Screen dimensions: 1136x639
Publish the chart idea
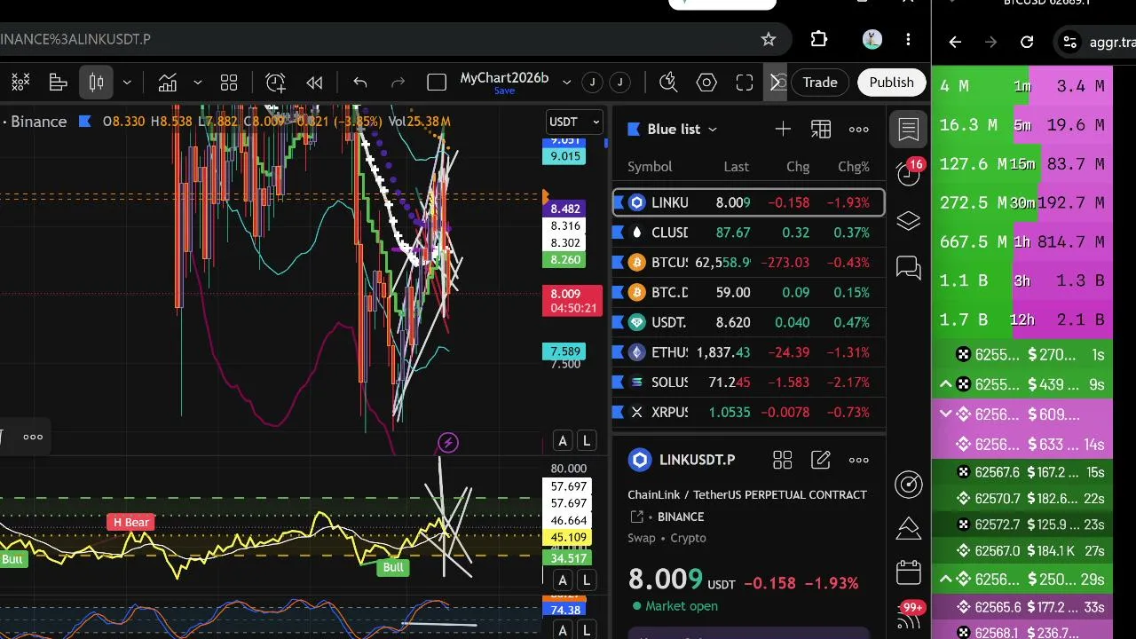[x=891, y=83]
